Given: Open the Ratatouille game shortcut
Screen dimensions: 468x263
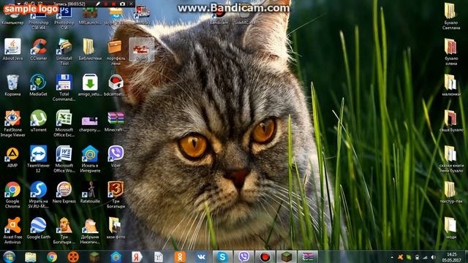Looking at the screenshot, I should tap(90, 193).
